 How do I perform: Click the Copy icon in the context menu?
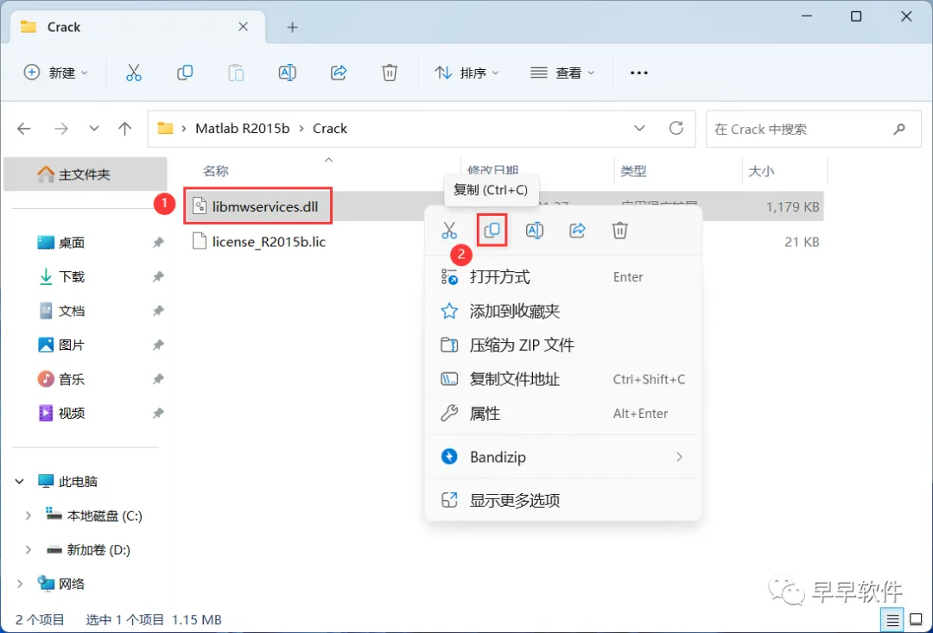[492, 231]
